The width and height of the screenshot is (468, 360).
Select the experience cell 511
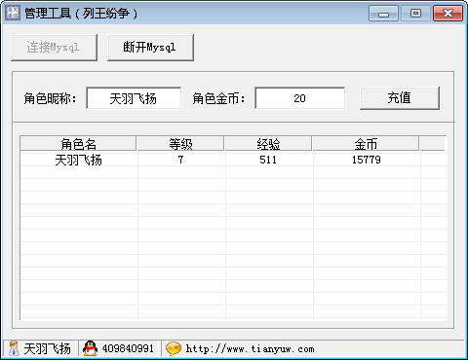pyautogui.click(x=268, y=160)
